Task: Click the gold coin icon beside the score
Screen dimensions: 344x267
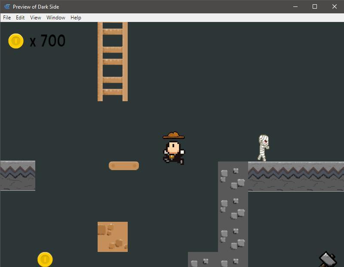Action: [x=16, y=41]
